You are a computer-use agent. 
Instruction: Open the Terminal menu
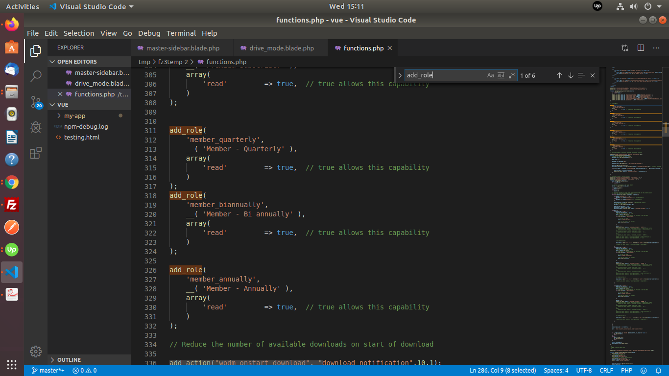181,33
